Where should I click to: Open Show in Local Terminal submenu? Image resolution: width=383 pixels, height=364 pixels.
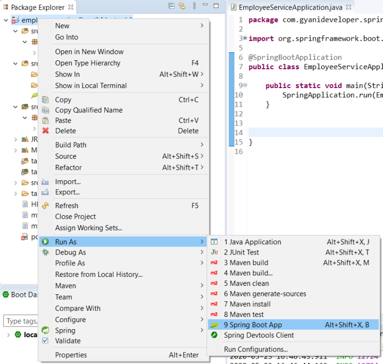124,85
